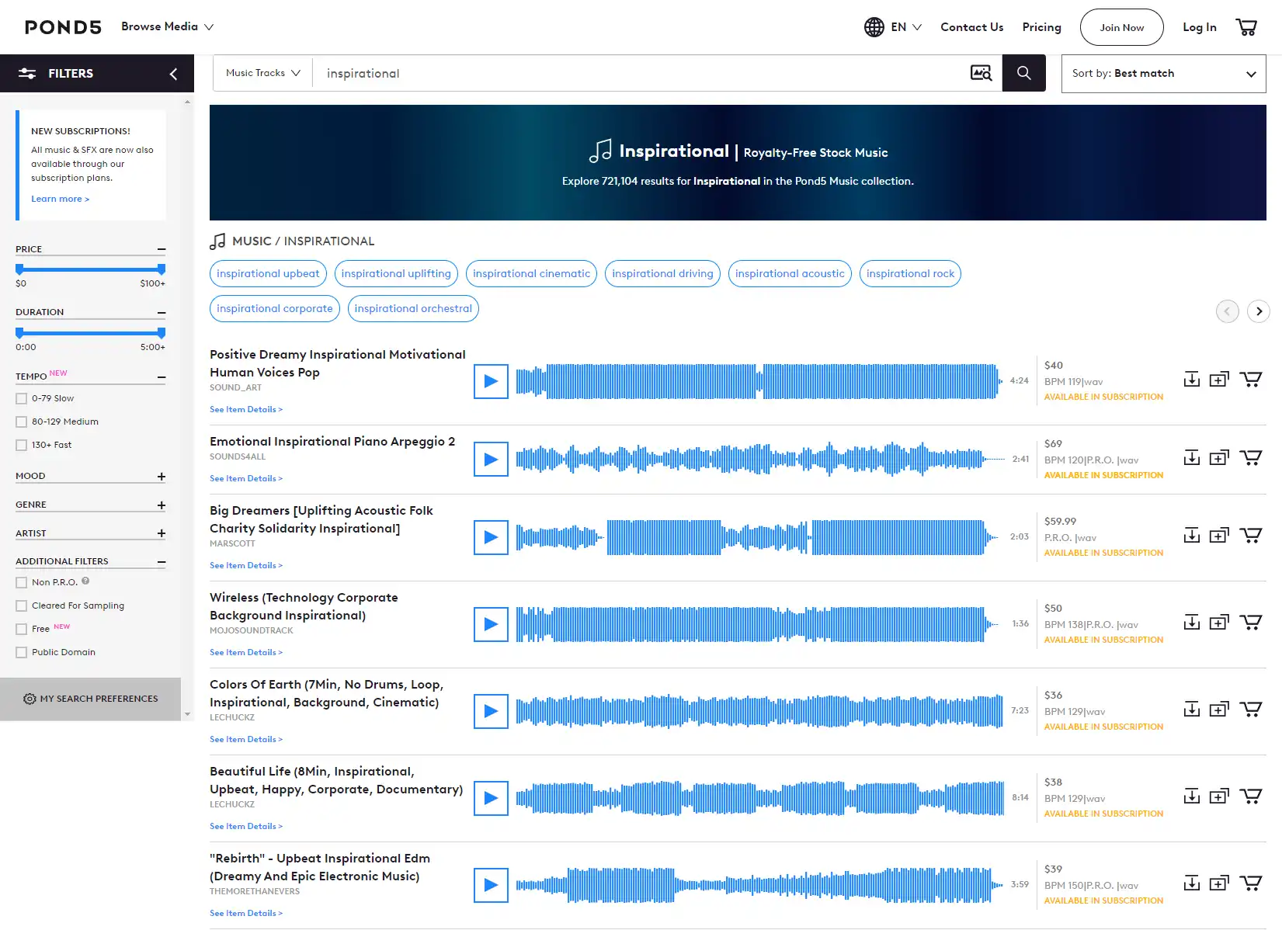Image resolution: width=1282 pixels, height=930 pixels.
Task: Click the globe language icon
Action: click(x=874, y=27)
